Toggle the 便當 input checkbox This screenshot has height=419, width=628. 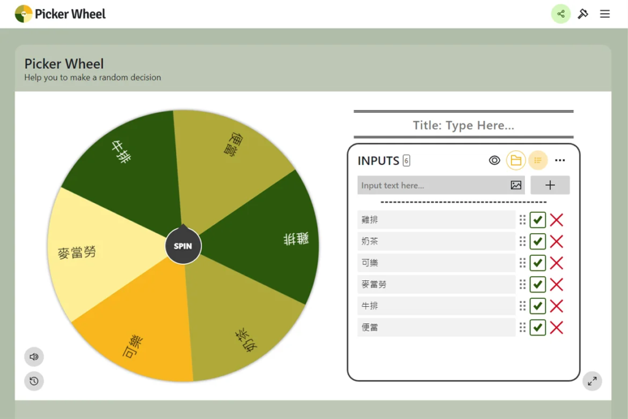click(x=538, y=327)
